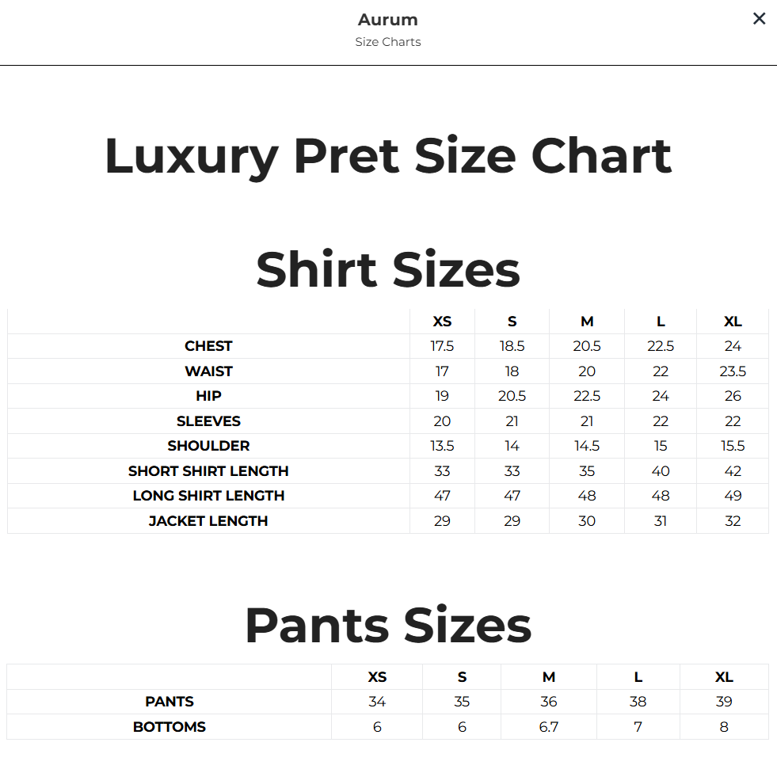Click the Pants Sizes heading
The height and width of the screenshot is (769, 777).
point(388,626)
